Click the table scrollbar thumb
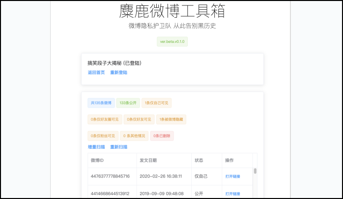Screen dimensions: 343x199 tap(255, 171)
